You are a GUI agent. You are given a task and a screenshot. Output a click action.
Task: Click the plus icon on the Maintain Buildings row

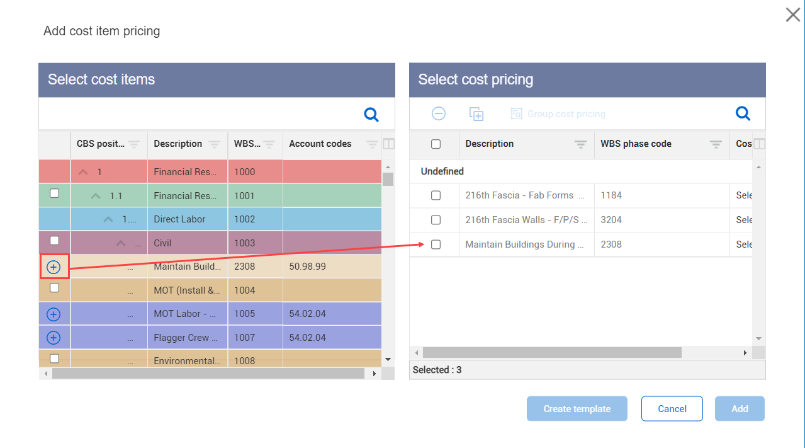pyautogui.click(x=54, y=267)
